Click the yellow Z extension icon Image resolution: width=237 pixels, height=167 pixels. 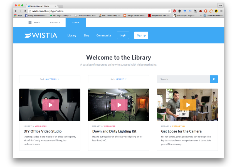coord(216,11)
